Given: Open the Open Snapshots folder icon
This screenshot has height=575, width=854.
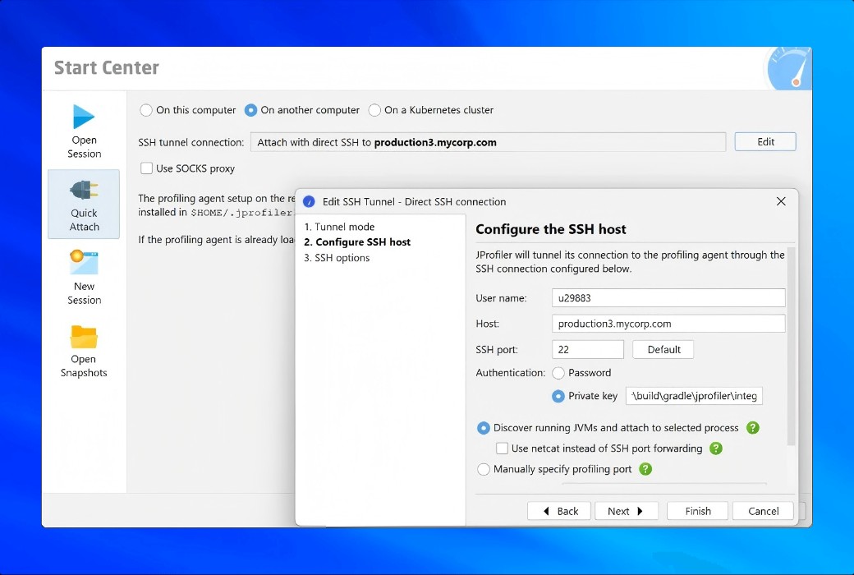Looking at the screenshot, I should (x=83, y=337).
